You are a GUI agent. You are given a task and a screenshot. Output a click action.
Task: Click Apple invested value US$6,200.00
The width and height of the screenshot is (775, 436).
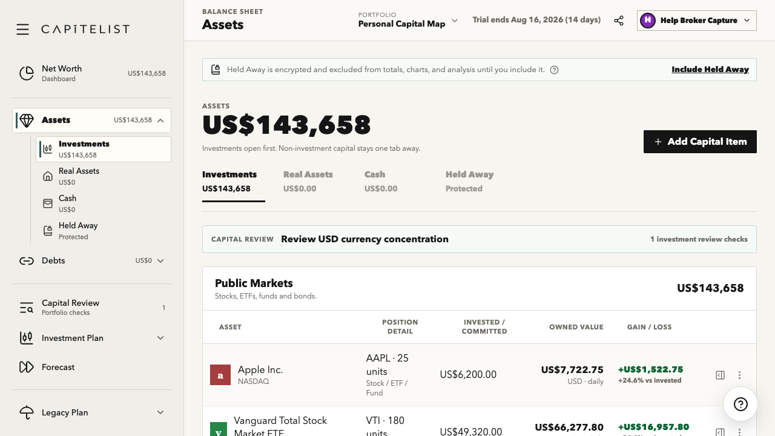(x=468, y=375)
